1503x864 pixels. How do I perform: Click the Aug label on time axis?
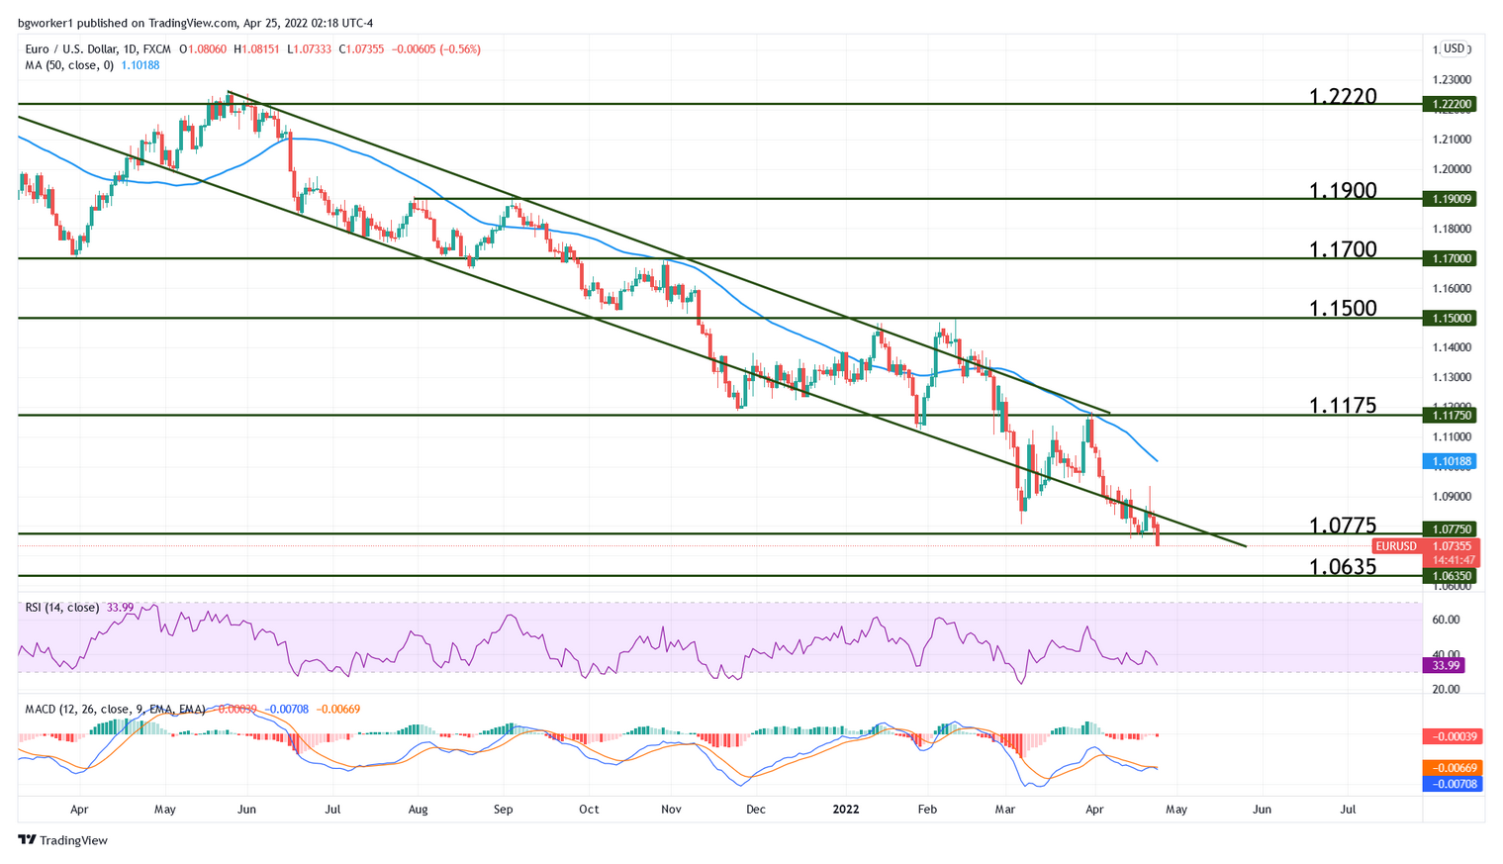419,809
